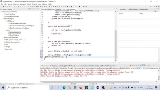Viewport: 160px width, 90px height.
Task: Open the dropdown arrow next to Run button
Action: [x=39, y=6]
